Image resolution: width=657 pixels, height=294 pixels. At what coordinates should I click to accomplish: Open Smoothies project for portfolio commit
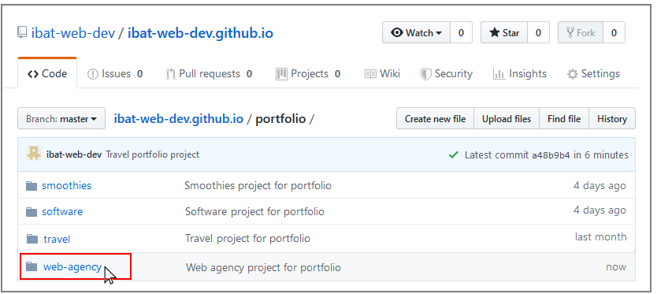[x=258, y=185]
